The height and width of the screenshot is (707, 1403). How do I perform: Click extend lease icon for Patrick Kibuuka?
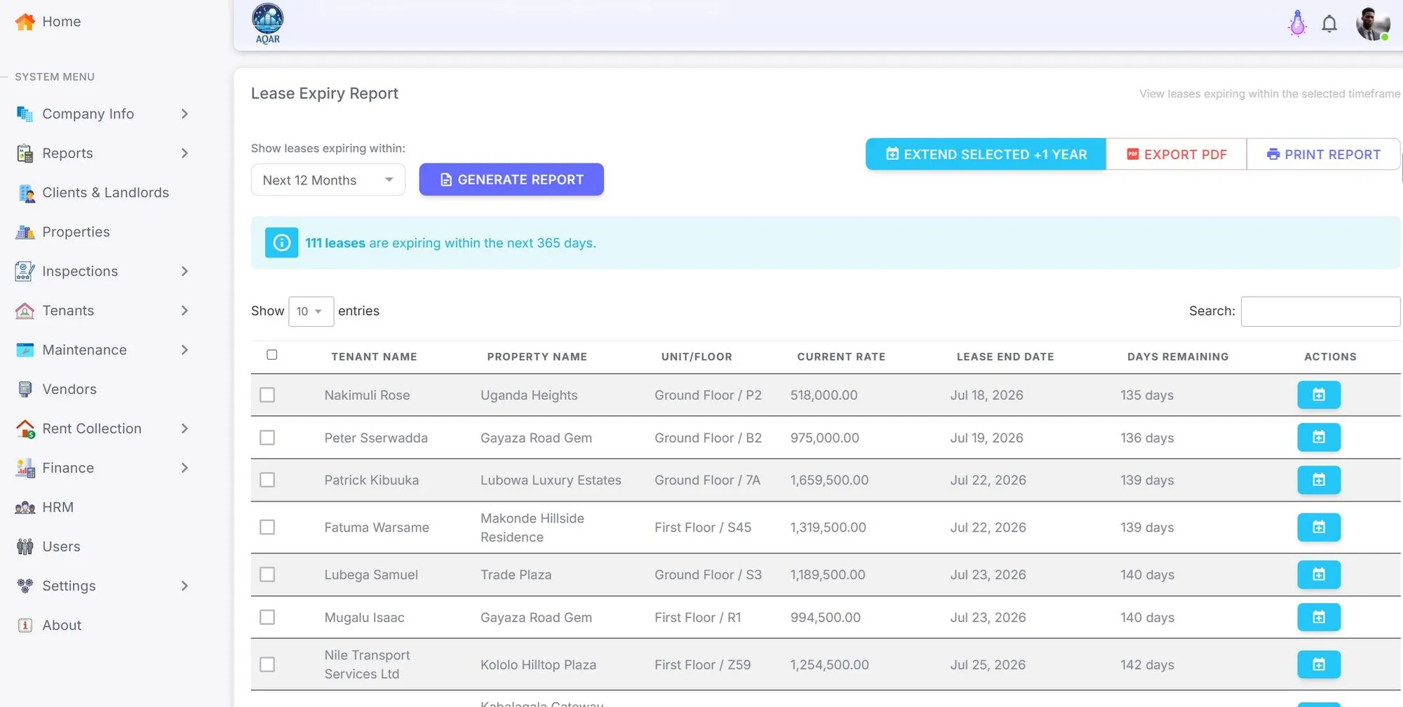click(1319, 480)
